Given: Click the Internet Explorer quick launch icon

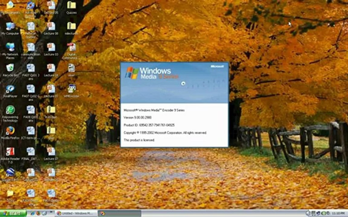Looking at the screenshot, I should click(33, 213).
